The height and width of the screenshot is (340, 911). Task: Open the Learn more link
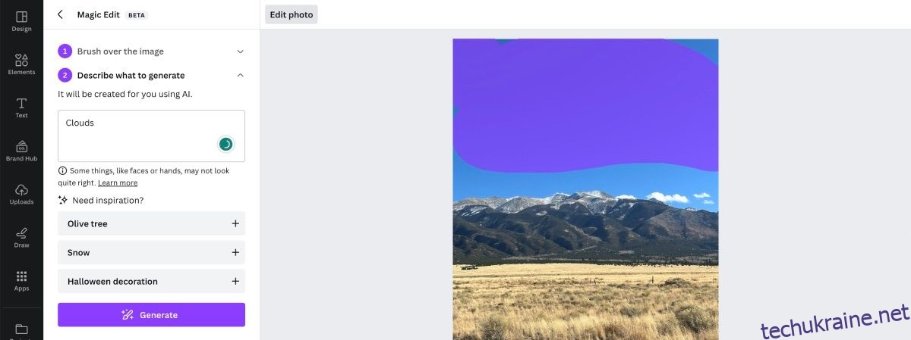(x=118, y=182)
